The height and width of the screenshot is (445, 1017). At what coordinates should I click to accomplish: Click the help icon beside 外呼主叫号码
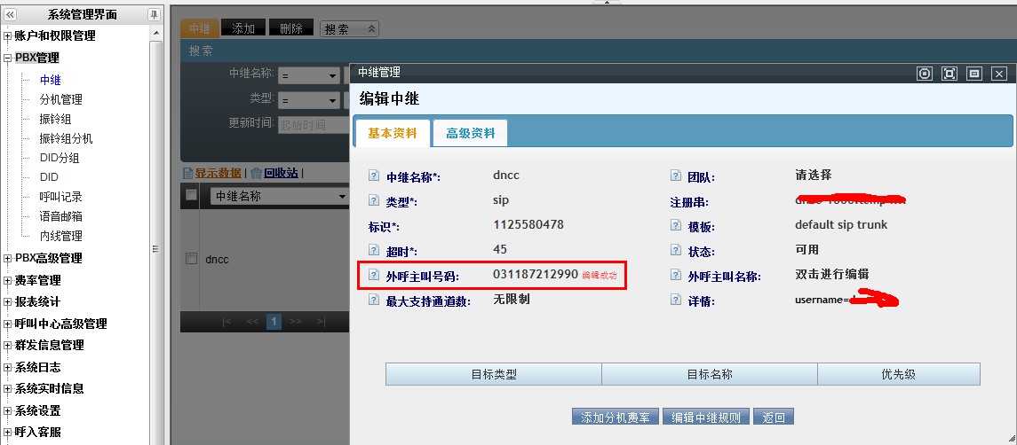[374, 277]
